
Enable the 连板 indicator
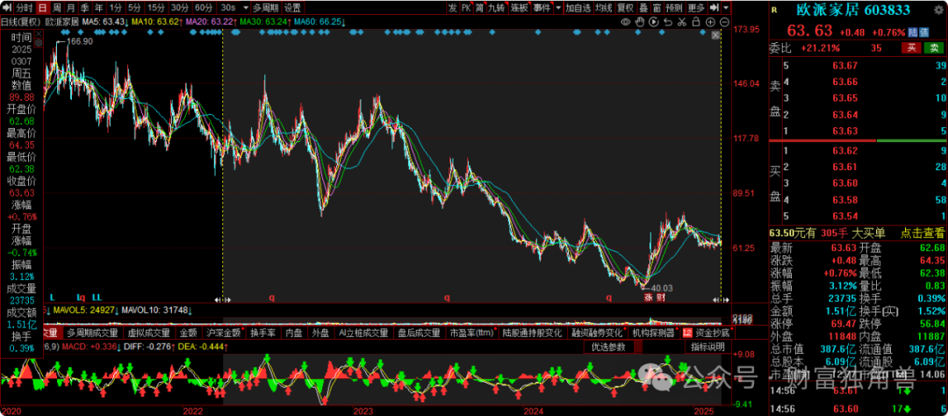(520, 8)
